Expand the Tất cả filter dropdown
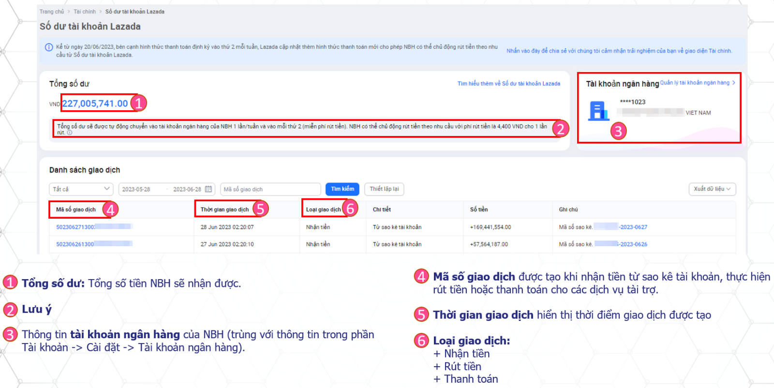774x388 pixels. click(81, 189)
